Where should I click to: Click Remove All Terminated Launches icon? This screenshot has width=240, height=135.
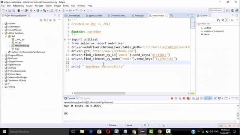180,98
